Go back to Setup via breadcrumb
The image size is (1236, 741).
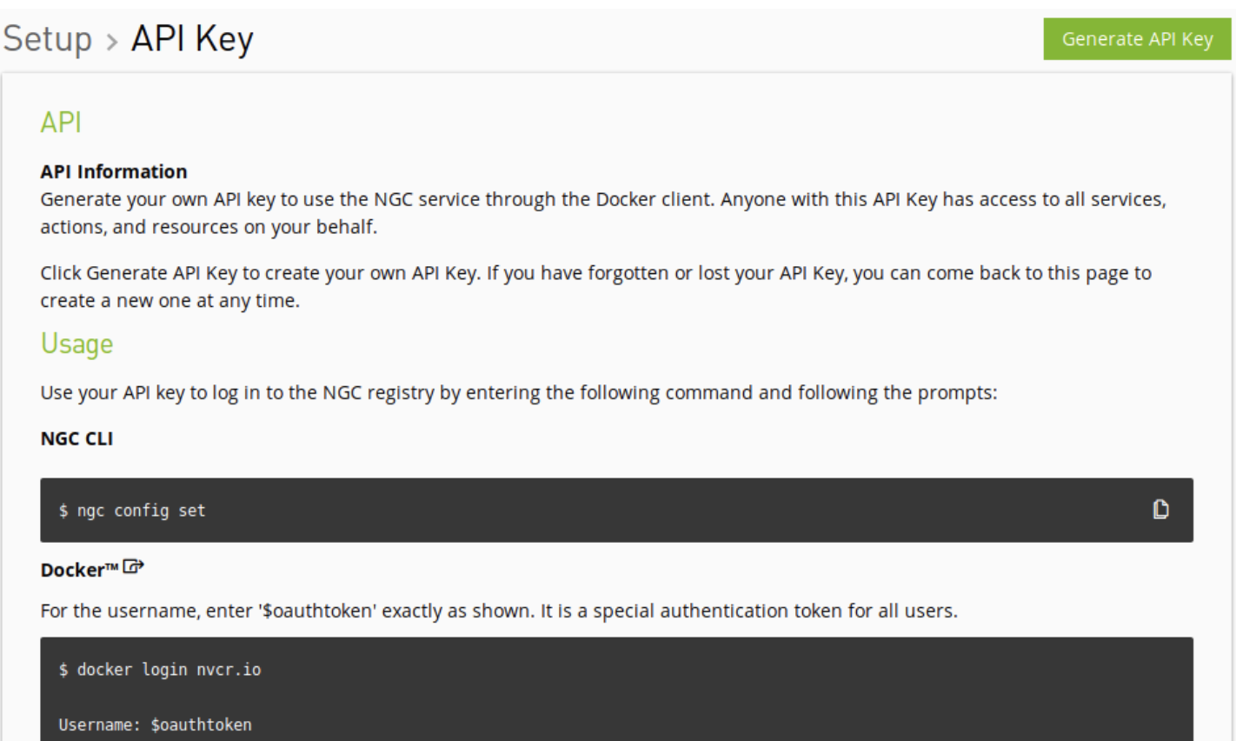tap(48, 39)
